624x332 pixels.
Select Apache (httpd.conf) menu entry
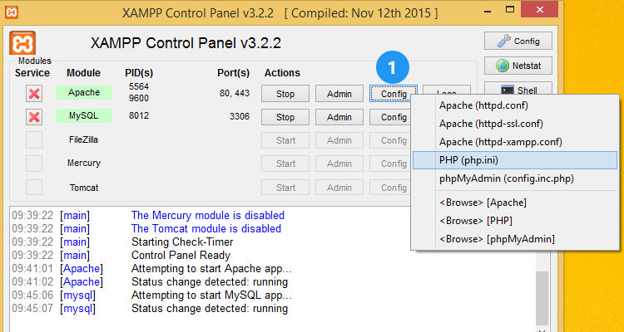point(514,105)
